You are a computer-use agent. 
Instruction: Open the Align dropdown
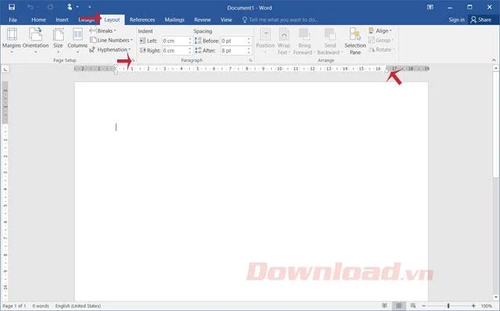click(x=380, y=31)
